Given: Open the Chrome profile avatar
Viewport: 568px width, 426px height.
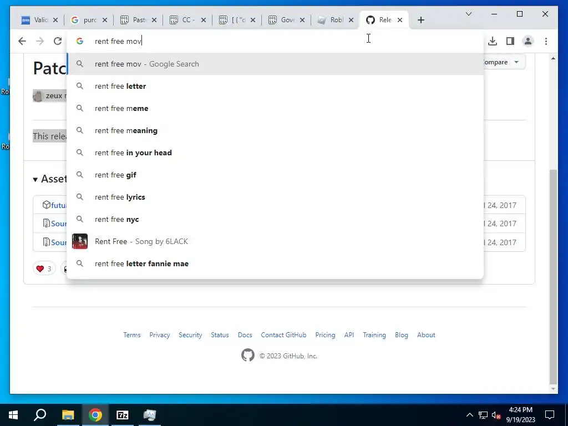Looking at the screenshot, I should (x=528, y=41).
